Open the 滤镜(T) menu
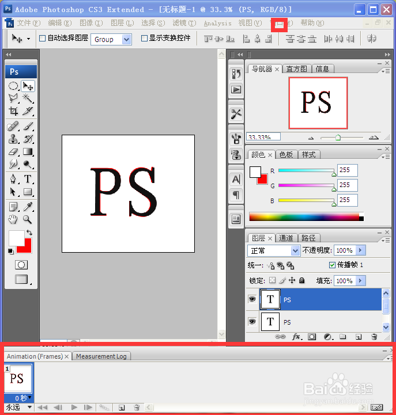The width and height of the screenshot is (396, 415). (184, 23)
